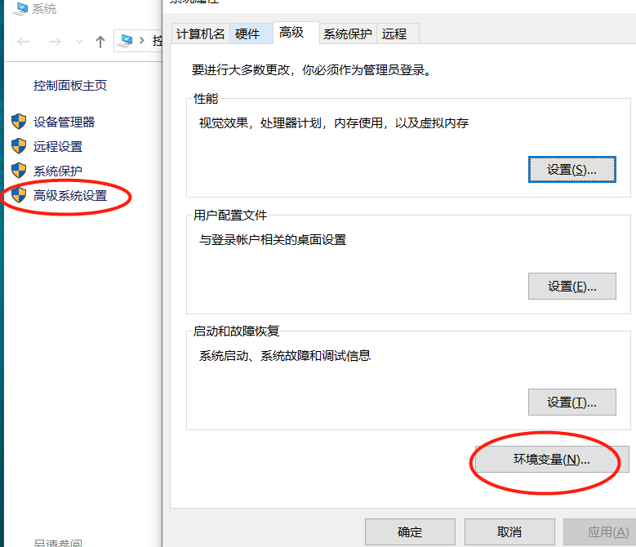Screen dimensions: 636x547
Task: Switch to the 硬件 tab
Action: coord(251,33)
